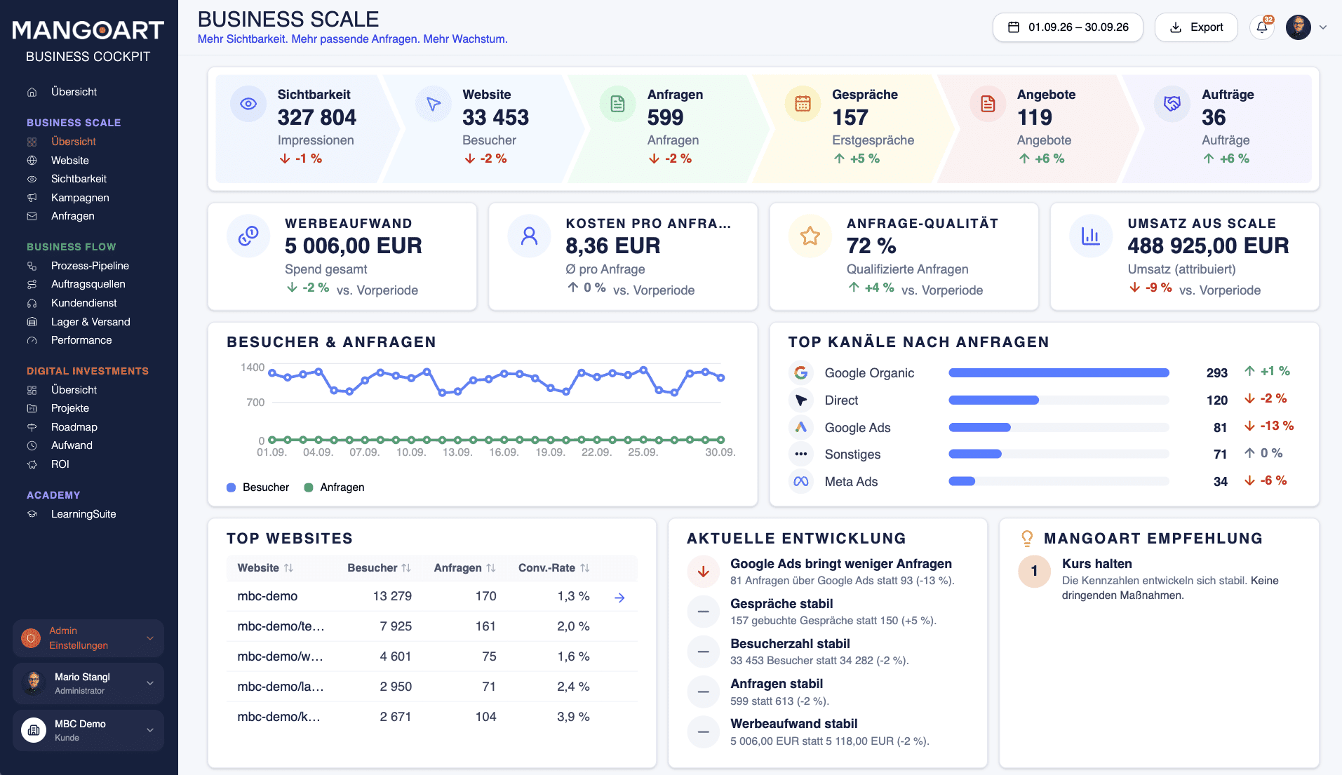Click the Website cursor icon in funnel

434,104
